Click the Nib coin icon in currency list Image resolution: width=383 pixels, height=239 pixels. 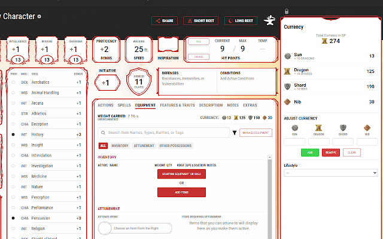[287, 102]
